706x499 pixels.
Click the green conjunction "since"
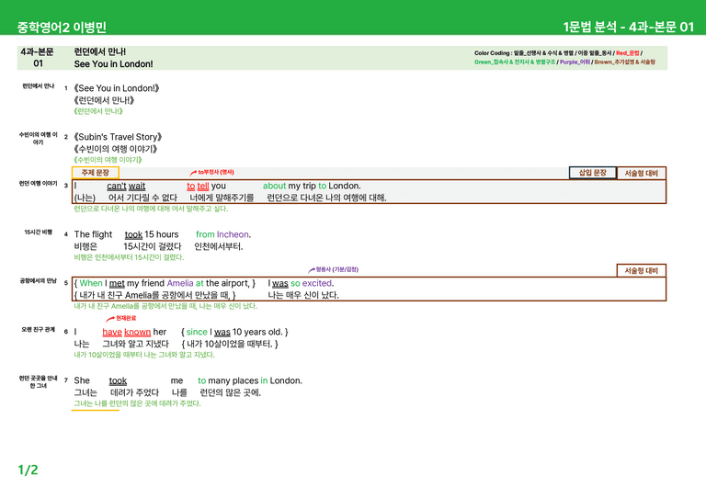pos(197,332)
